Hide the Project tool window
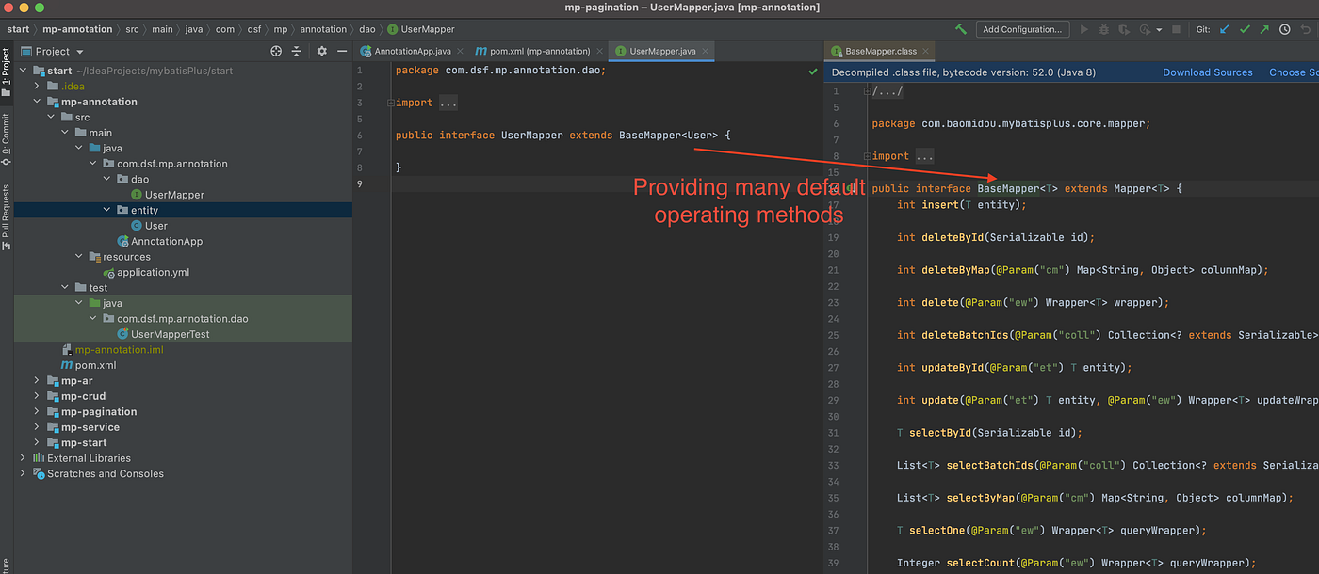The height and width of the screenshot is (574, 1319). [x=340, y=51]
